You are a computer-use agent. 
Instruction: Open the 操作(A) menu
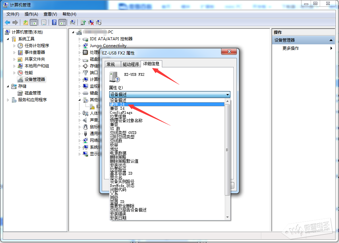(x=31, y=14)
